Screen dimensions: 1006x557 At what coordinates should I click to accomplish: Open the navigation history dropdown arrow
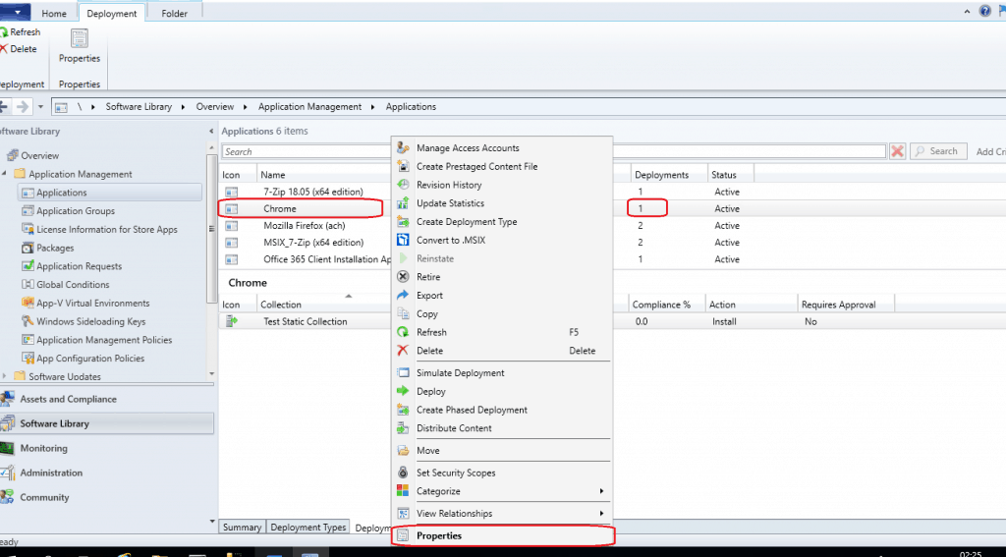click(40, 106)
